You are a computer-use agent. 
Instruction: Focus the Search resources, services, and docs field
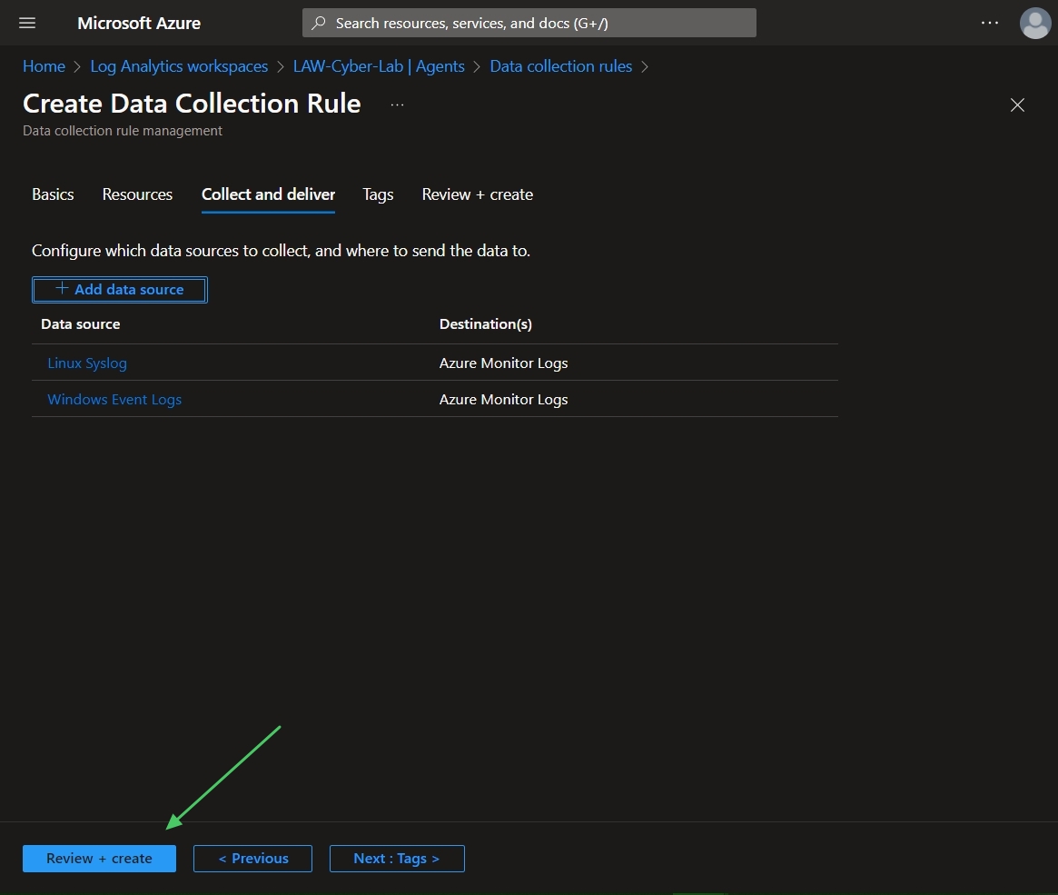[x=529, y=23]
